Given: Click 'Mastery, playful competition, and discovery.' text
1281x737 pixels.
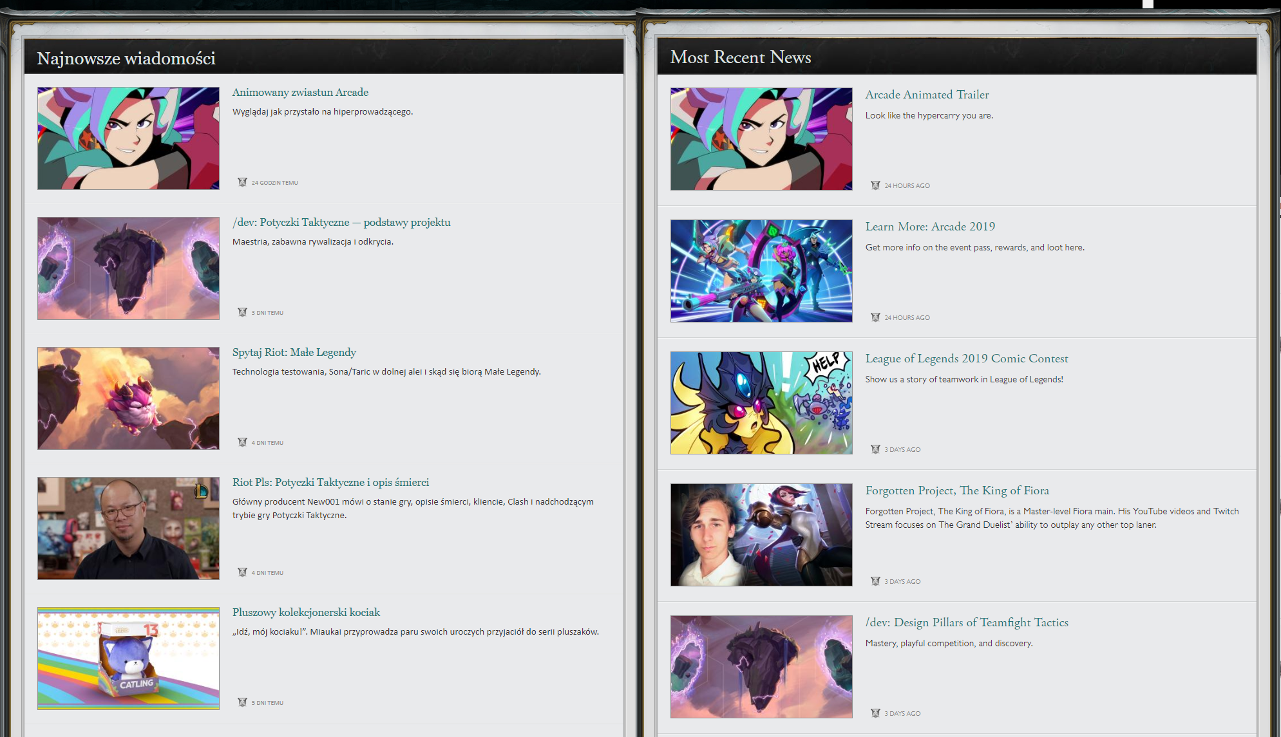Looking at the screenshot, I should [x=949, y=644].
